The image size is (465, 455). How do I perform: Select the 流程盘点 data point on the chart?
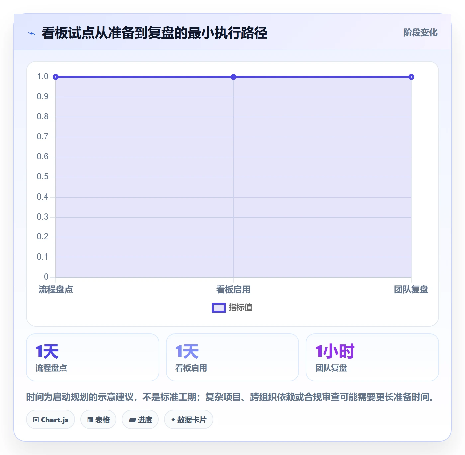(x=56, y=77)
